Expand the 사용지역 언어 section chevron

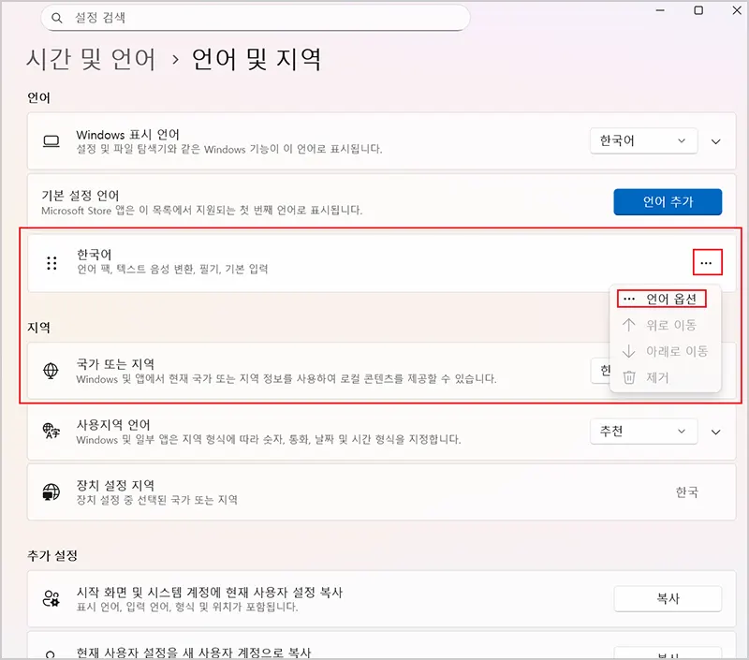pos(716,432)
